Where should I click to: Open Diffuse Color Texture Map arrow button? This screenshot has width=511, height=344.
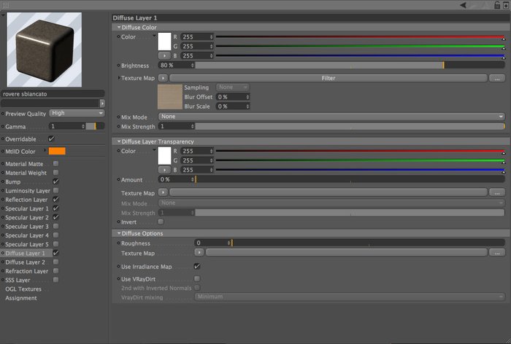163,78
